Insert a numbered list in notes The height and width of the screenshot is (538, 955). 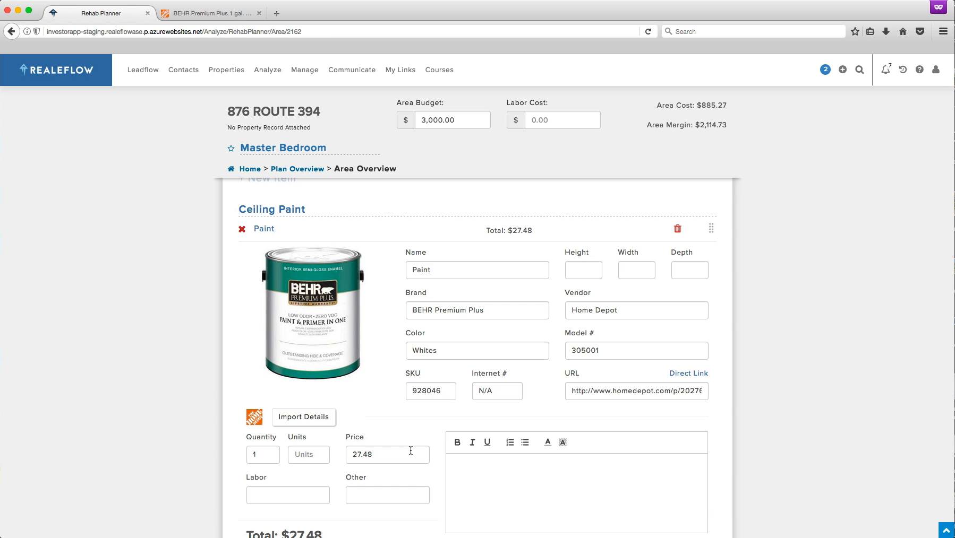pyautogui.click(x=510, y=442)
